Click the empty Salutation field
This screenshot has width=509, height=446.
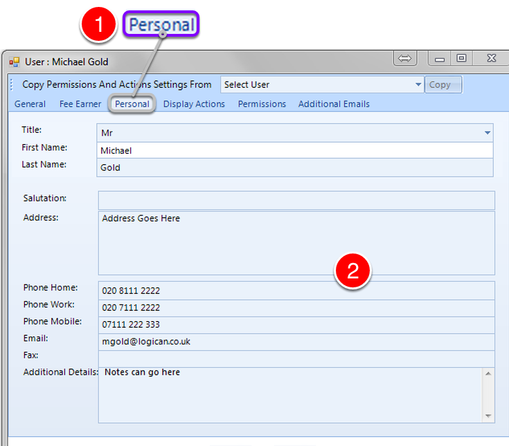(x=296, y=200)
